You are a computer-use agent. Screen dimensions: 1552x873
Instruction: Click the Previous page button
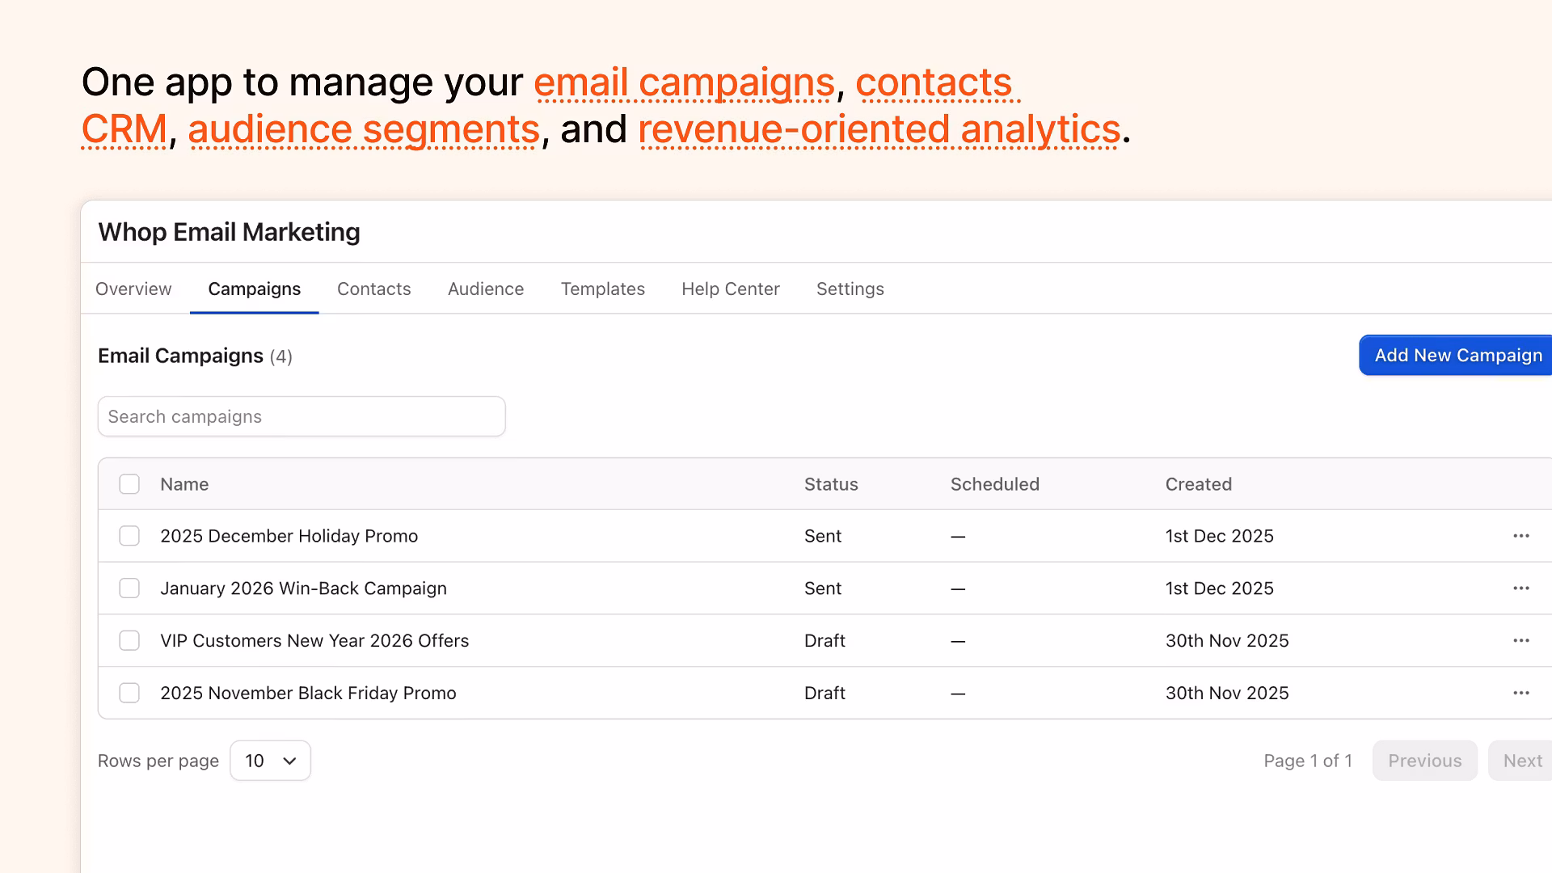pyautogui.click(x=1424, y=761)
